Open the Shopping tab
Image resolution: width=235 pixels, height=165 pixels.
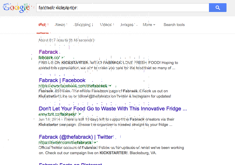(83, 25)
